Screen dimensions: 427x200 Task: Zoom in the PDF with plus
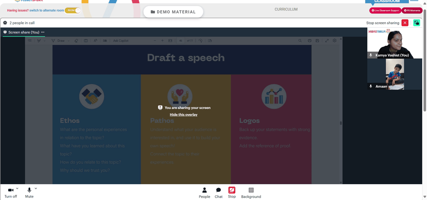click(163, 41)
